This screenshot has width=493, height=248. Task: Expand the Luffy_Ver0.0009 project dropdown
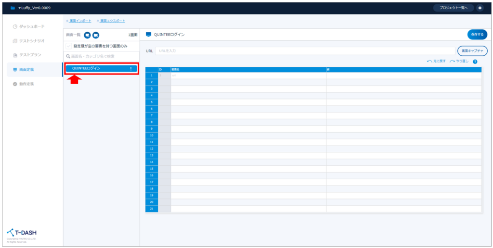coord(34,8)
